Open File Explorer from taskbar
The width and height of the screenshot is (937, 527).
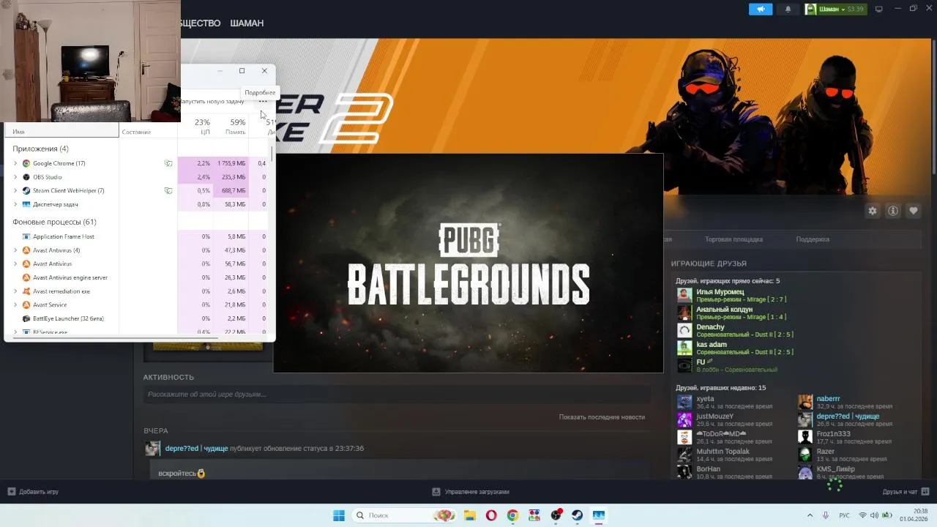pos(469,515)
